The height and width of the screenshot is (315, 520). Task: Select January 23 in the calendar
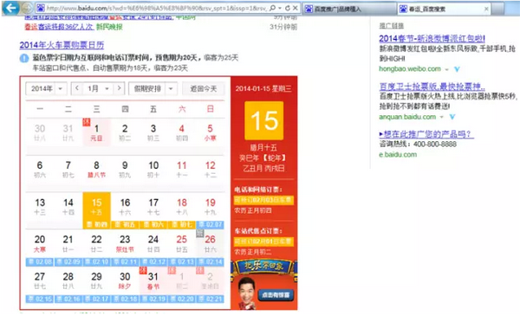point(125,243)
